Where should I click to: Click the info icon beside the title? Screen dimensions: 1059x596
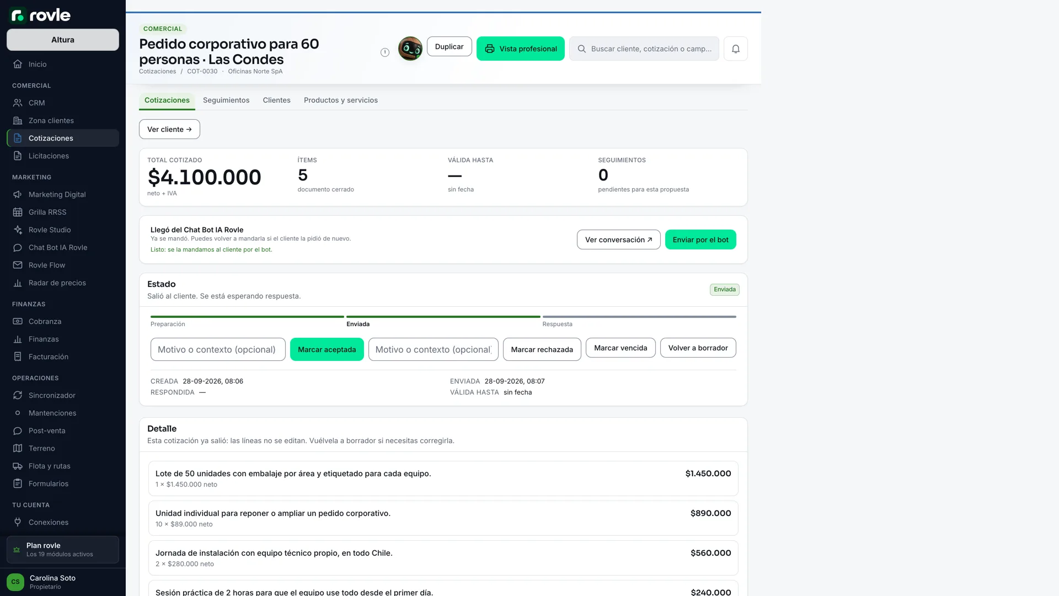pyautogui.click(x=385, y=52)
